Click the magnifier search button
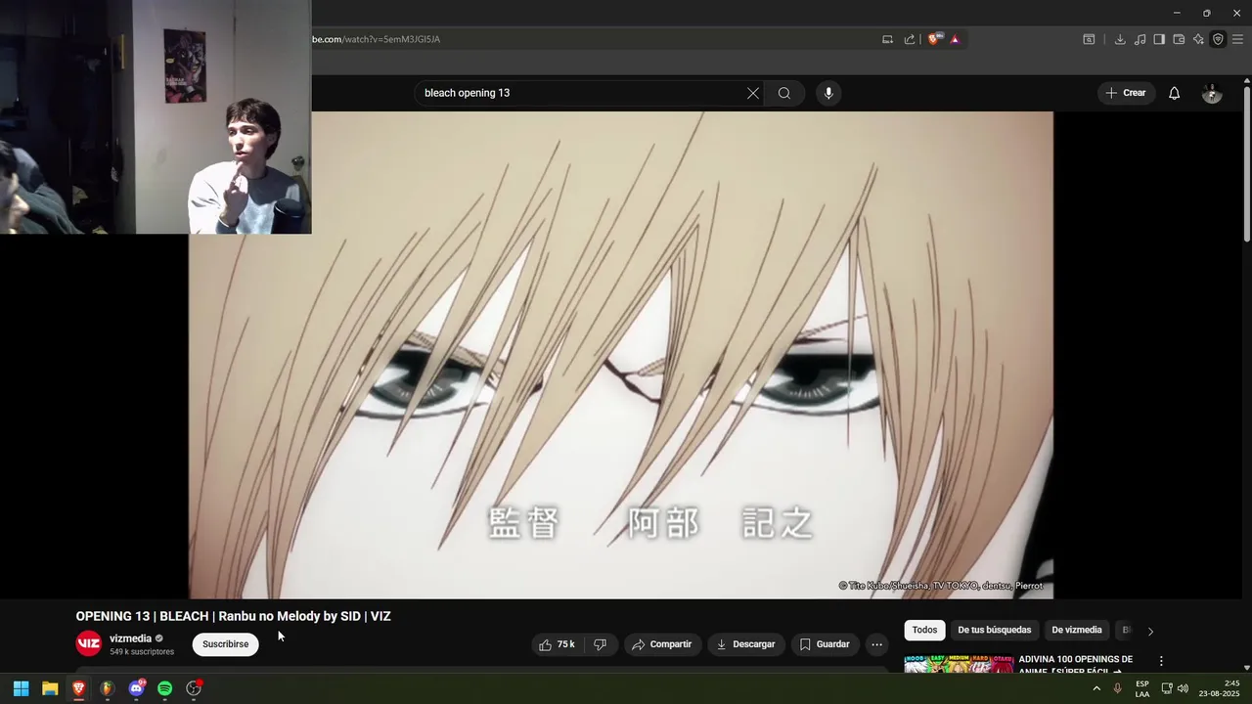 tap(784, 93)
